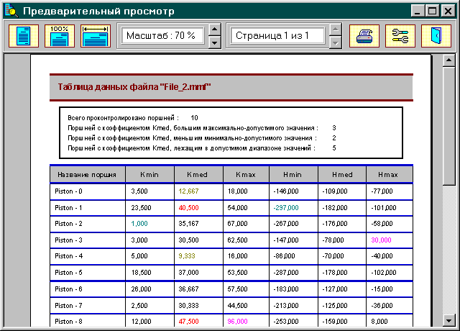Set zoom to 100% with toolbar icon
460x331 pixels.
[x=60, y=35]
